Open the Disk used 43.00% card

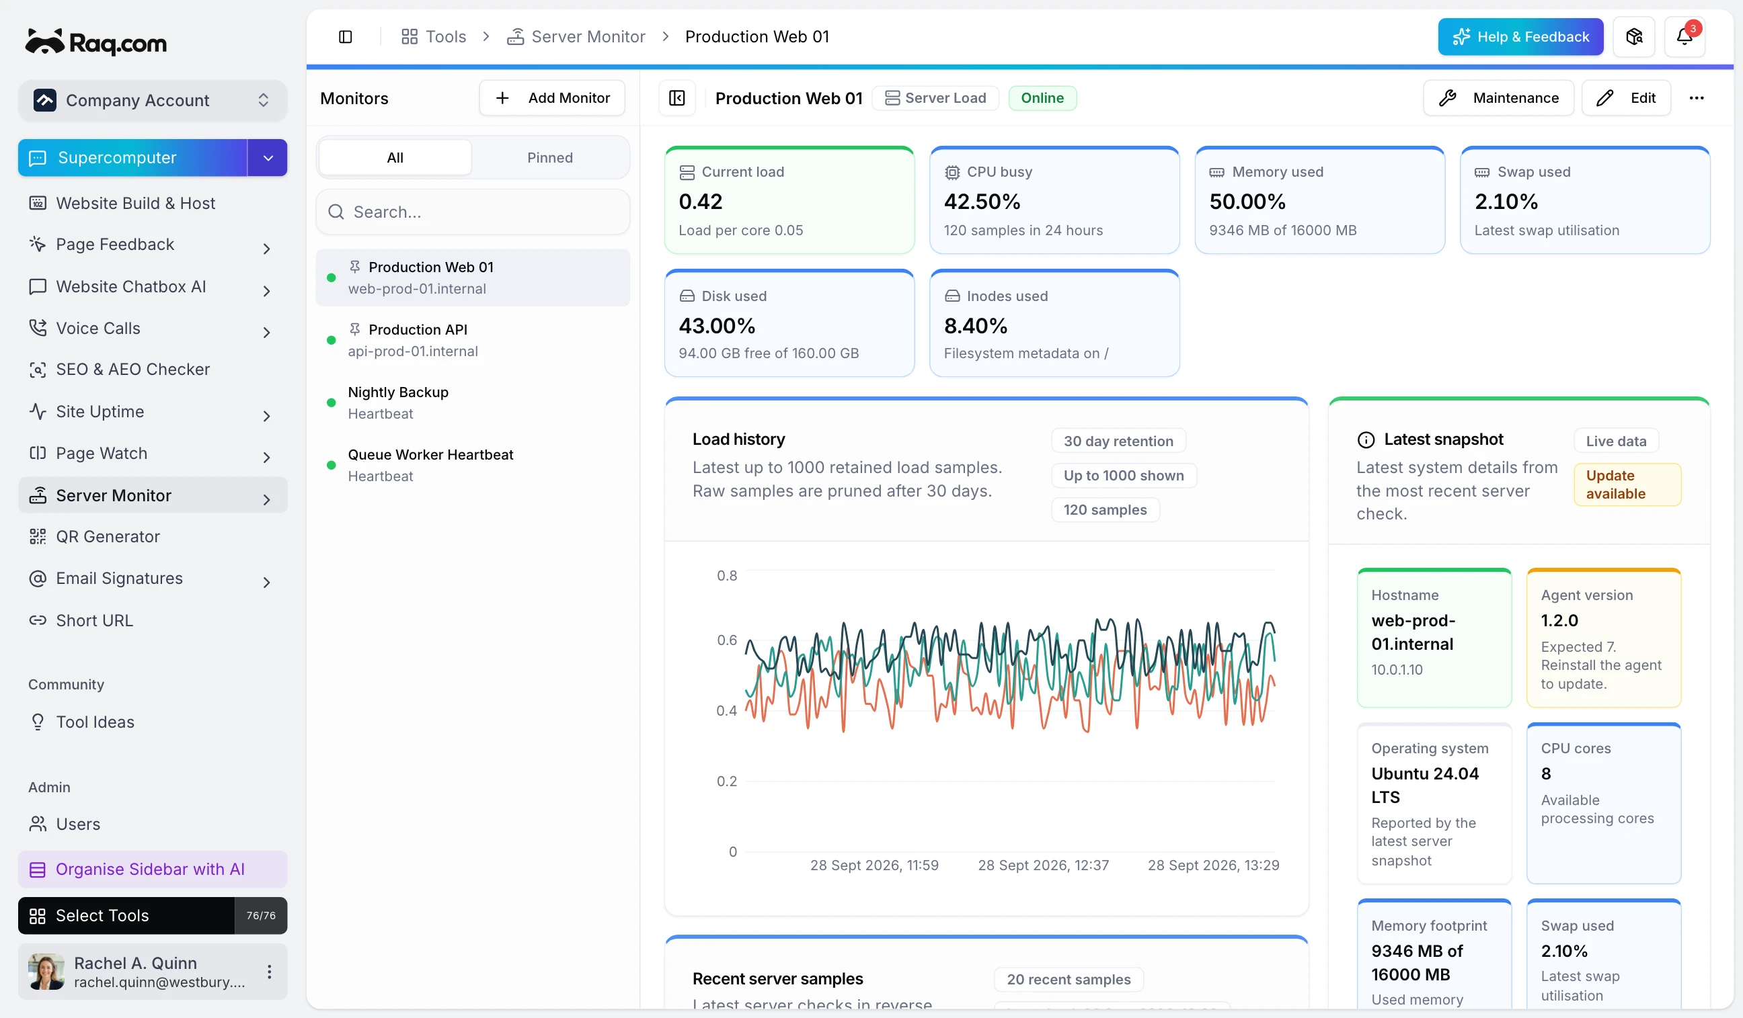pyautogui.click(x=789, y=323)
